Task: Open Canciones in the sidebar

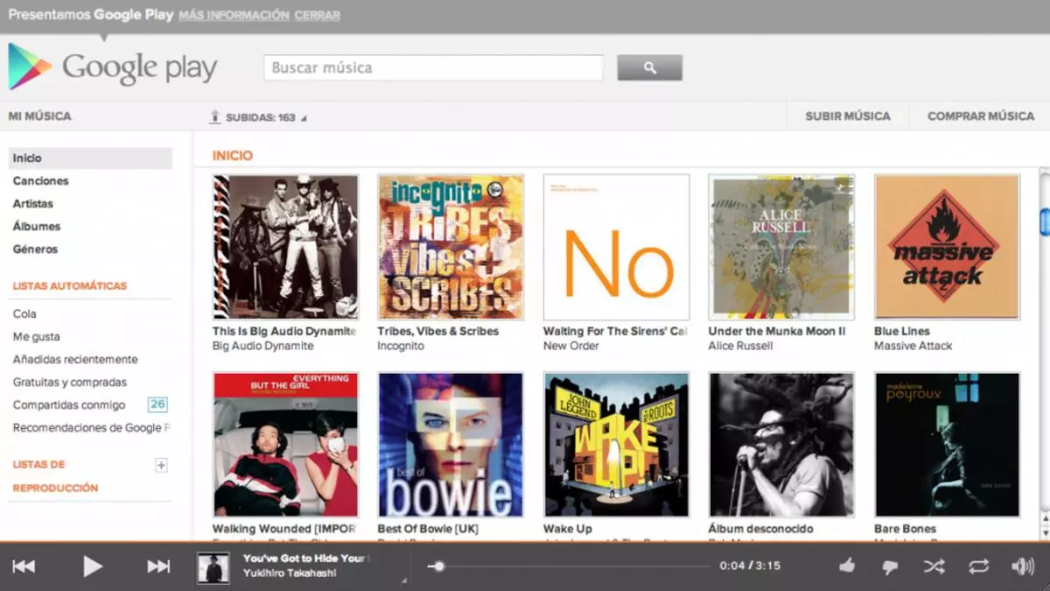Action: tap(40, 181)
